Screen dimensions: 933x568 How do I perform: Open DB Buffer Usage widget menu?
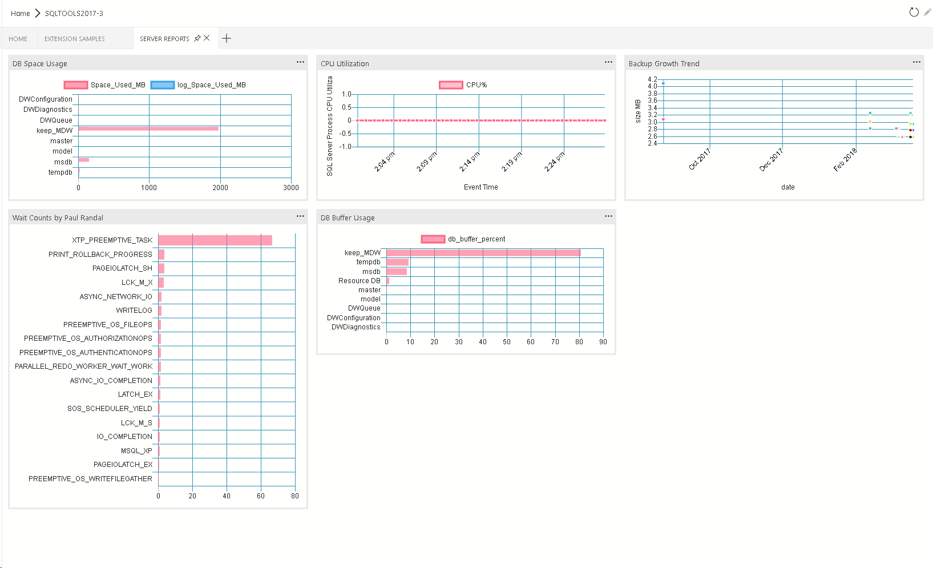[x=608, y=216]
